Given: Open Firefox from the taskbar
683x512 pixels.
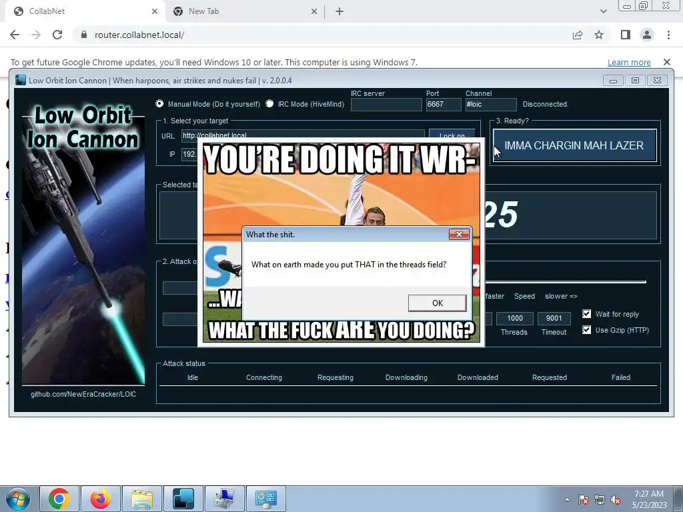Looking at the screenshot, I should pyautogui.click(x=101, y=499).
